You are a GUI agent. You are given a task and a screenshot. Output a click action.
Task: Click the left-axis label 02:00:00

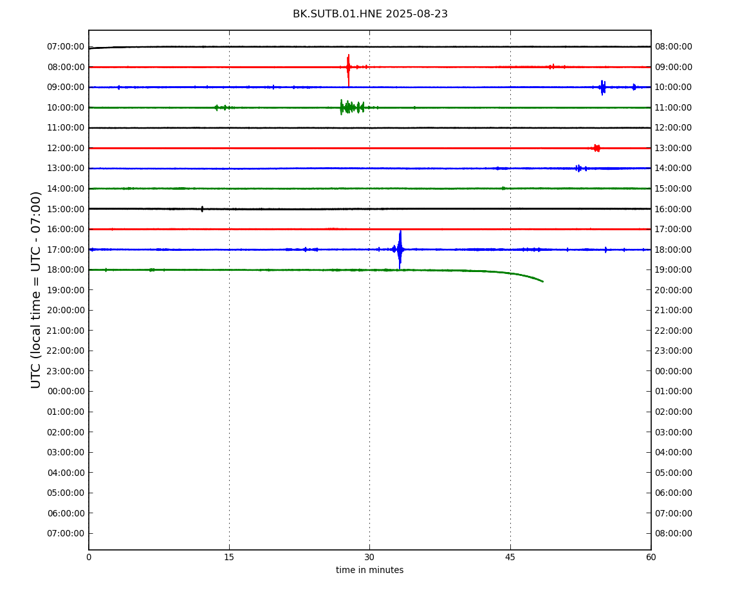click(x=66, y=432)
